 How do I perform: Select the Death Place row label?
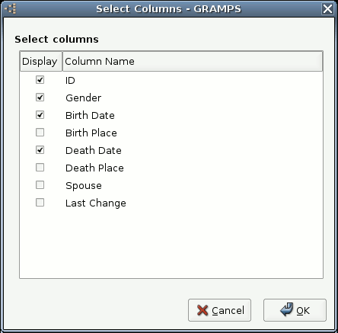pyautogui.click(x=94, y=168)
